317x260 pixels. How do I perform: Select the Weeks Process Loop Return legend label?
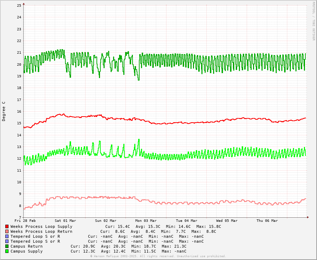[x=41, y=231]
